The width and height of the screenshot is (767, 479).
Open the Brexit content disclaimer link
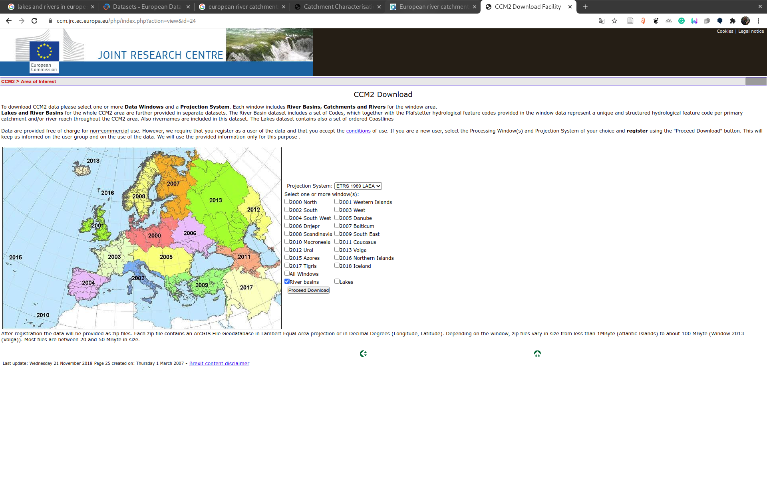coord(219,364)
